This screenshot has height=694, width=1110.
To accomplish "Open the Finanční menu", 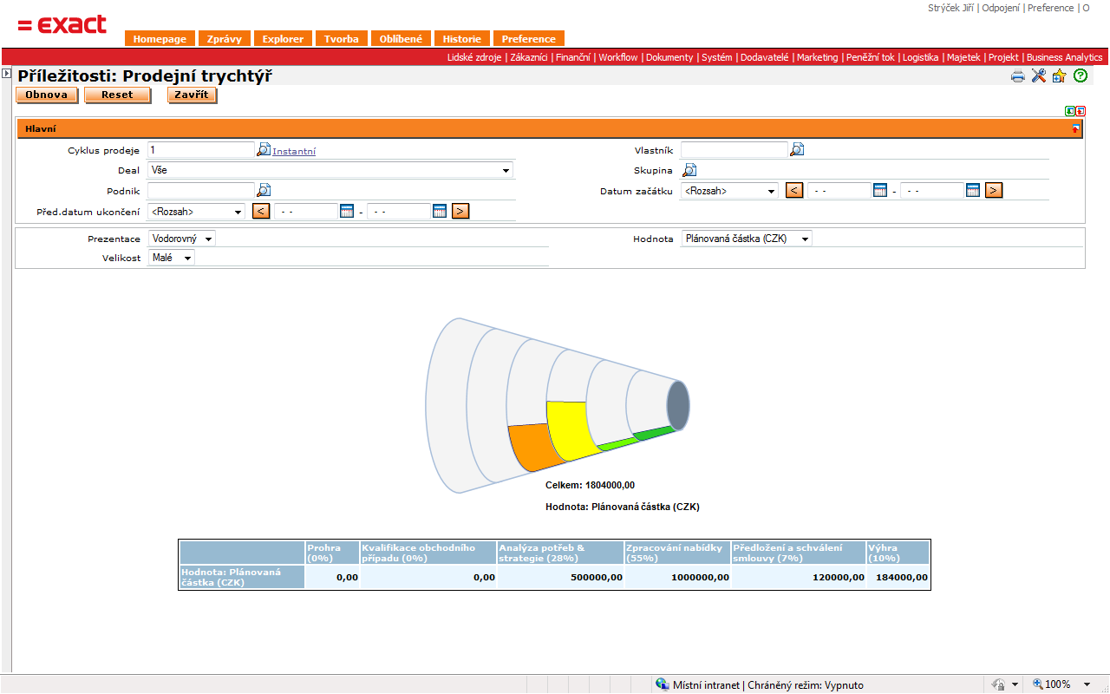I will (573, 57).
